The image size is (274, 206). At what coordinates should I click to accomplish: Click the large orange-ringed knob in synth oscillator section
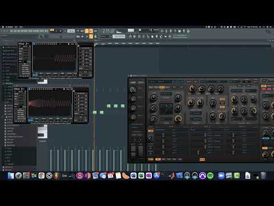(x=178, y=118)
